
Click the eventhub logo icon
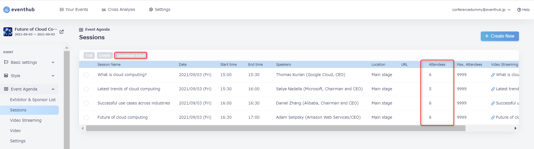(x=6, y=10)
